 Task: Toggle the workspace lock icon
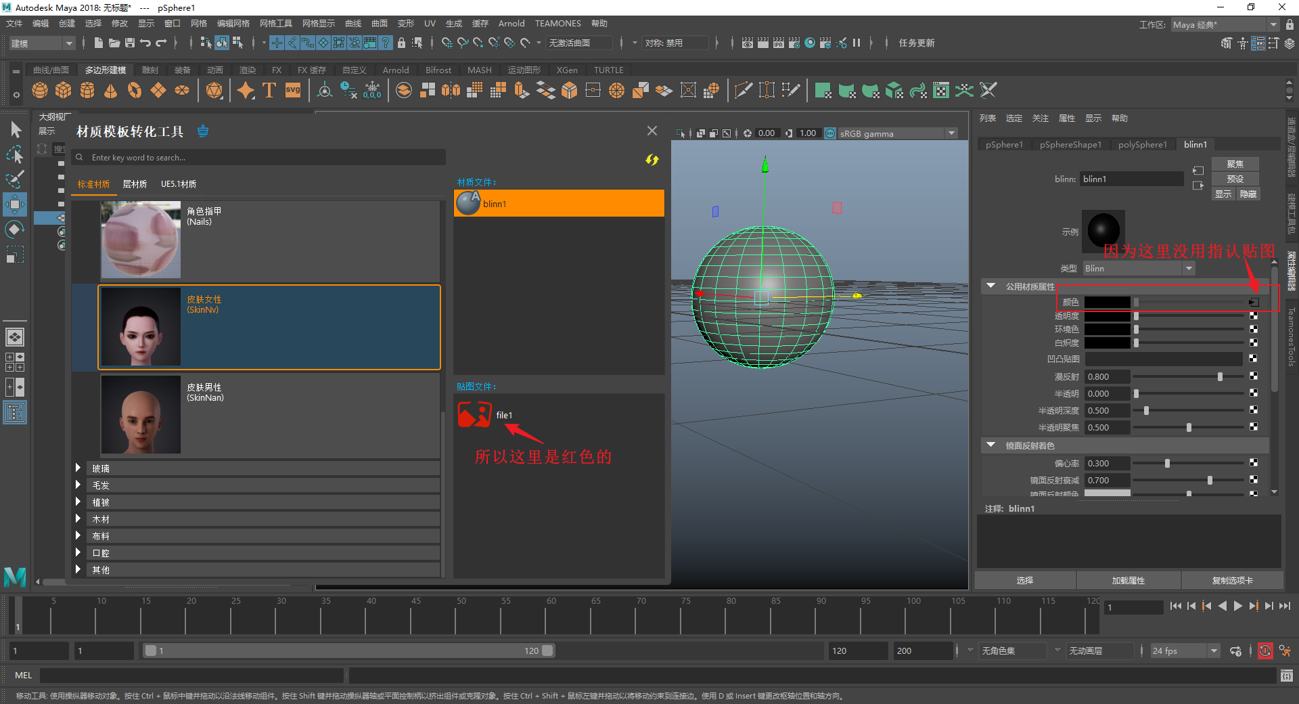click(x=1290, y=24)
